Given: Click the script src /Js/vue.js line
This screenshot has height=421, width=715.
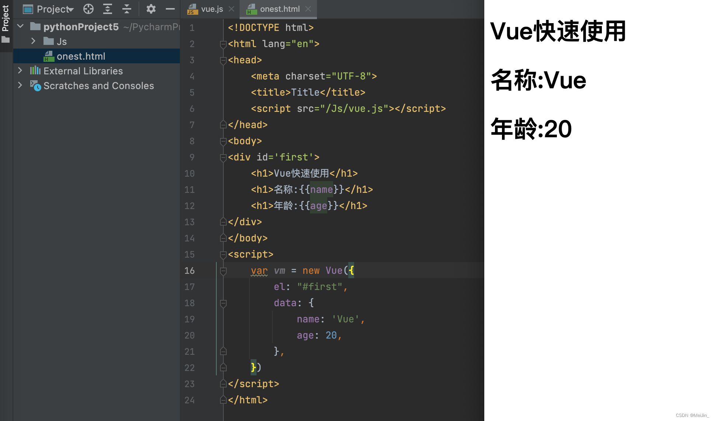Looking at the screenshot, I should [x=348, y=109].
